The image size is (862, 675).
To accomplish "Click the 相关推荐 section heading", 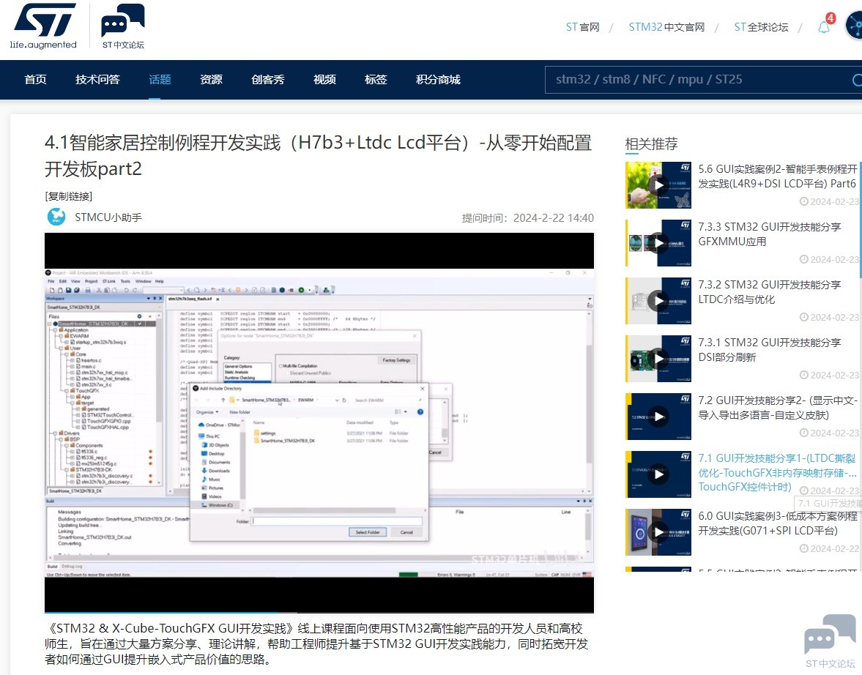I will click(x=652, y=144).
